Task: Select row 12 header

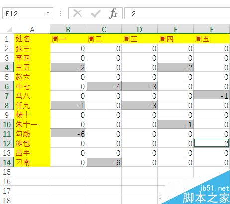Action: tap(7, 143)
